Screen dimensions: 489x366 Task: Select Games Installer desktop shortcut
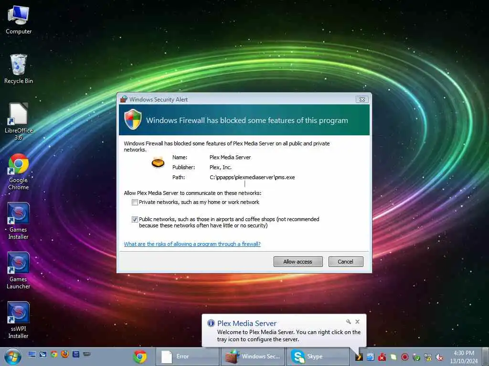[19, 221]
